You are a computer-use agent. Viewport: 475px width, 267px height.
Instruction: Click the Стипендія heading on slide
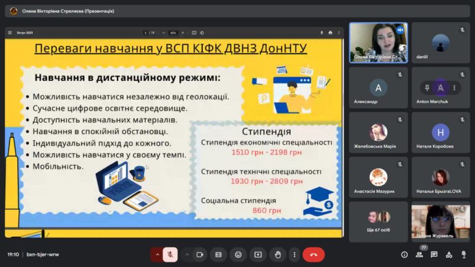267,132
